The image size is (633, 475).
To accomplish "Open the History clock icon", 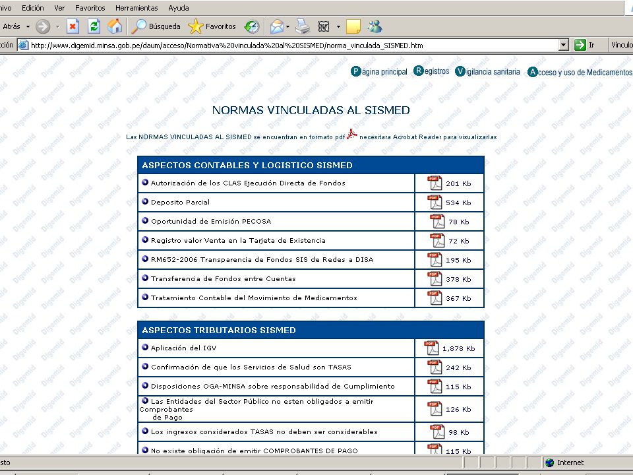I will (251, 26).
